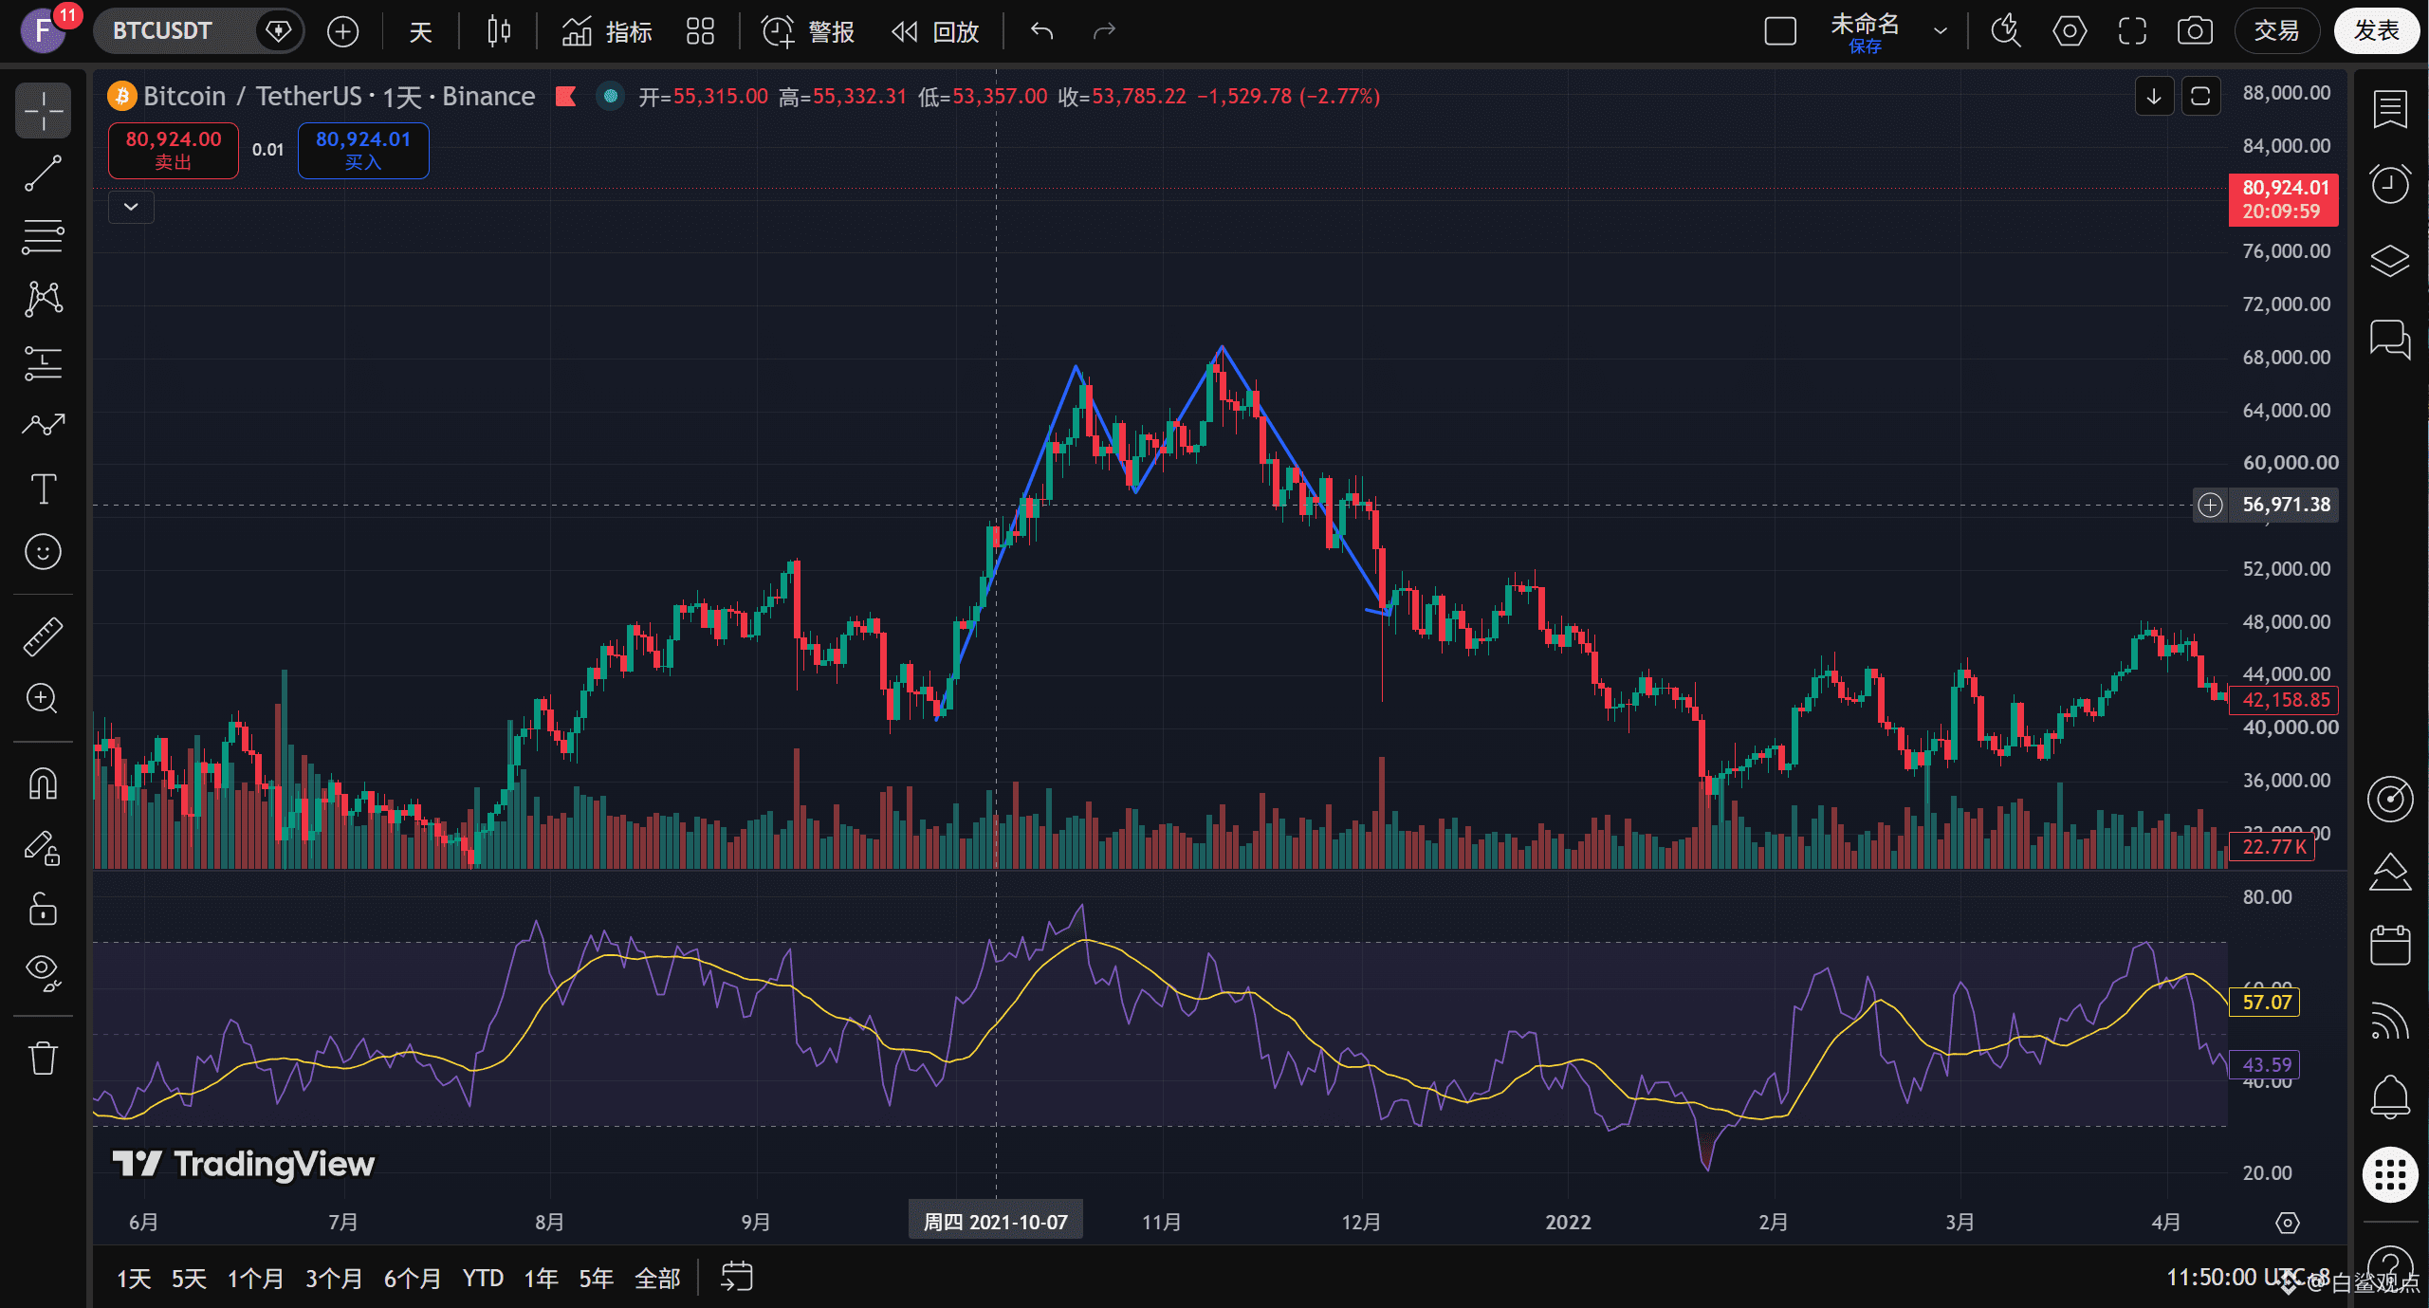Open the 指标 indicators menu
This screenshot has height=1308, width=2429.
[x=607, y=31]
